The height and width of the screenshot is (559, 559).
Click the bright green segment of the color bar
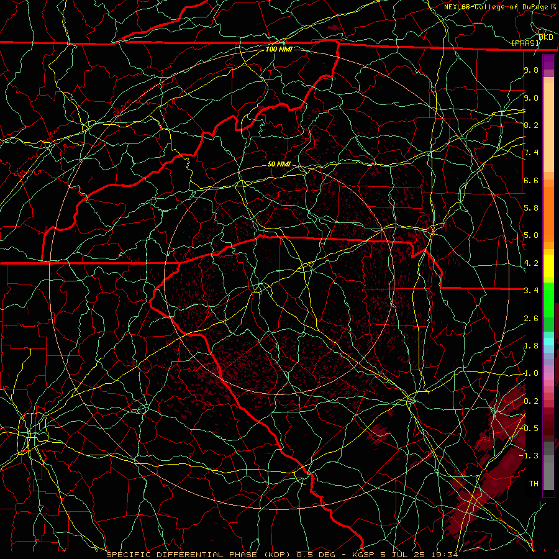point(548,300)
